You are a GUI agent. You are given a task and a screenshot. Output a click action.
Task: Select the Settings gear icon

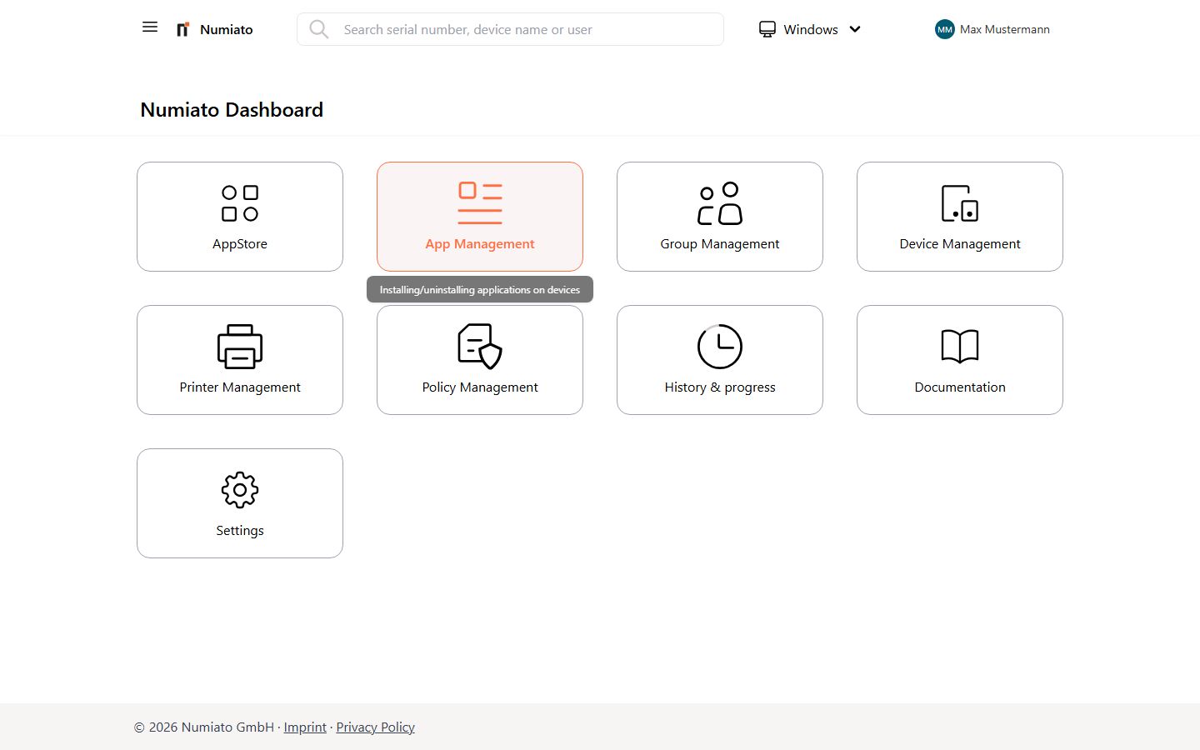point(239,489)
